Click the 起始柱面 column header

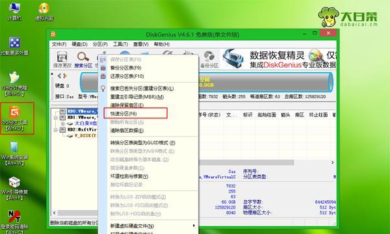(x=266, y=115)
